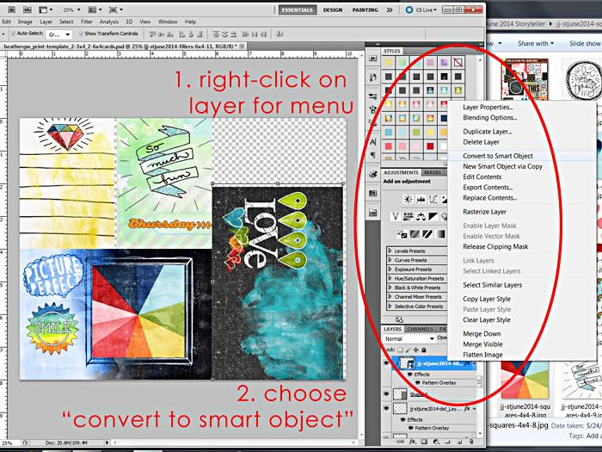Viewport: 602px width, 452px height.
Task: Open the Actions panel from the dock
Action: (372, 59)
